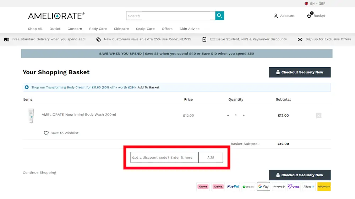This screenshot has width=355, height=199.
Task: Click the Amazon Pay payment icon
Action: [324, 187]
